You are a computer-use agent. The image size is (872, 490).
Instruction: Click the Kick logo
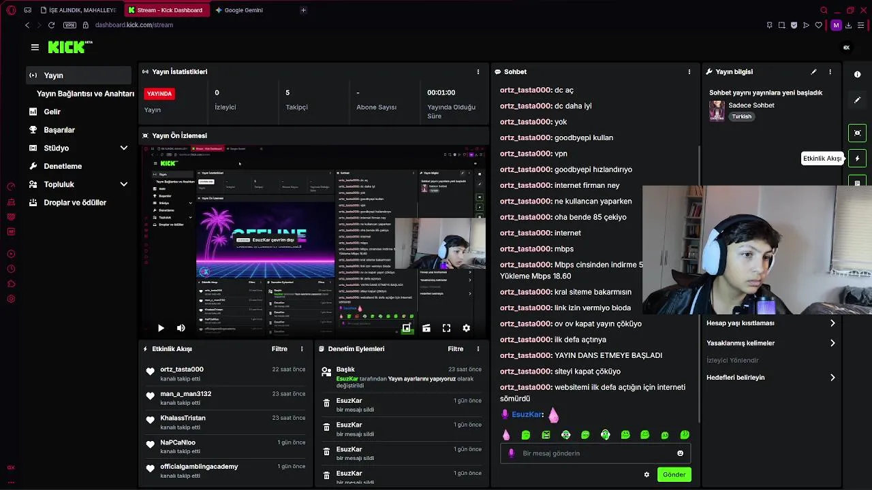[69, 47]
